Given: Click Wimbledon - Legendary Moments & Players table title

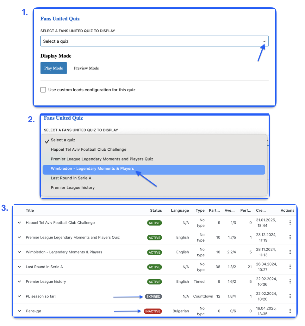Looking at the screenshot, I should tap(64, 252).
